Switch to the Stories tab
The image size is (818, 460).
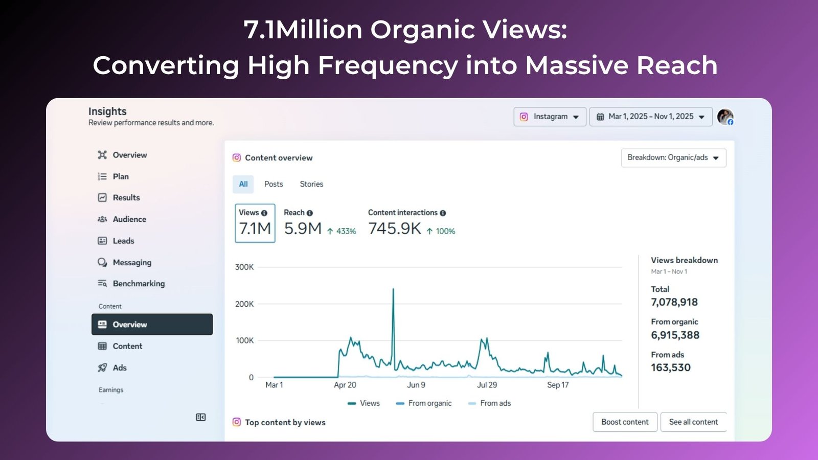coord(311,184)
